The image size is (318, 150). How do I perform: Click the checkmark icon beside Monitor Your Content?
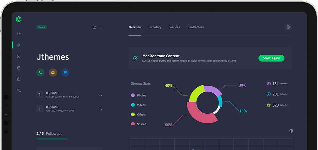(x=135, y=58)
